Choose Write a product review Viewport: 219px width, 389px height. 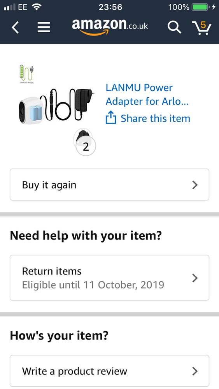coord(110,371)
